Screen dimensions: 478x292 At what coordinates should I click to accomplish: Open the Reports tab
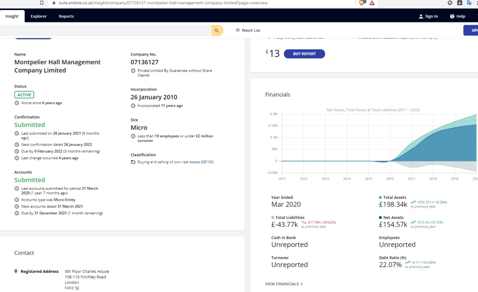66,16
